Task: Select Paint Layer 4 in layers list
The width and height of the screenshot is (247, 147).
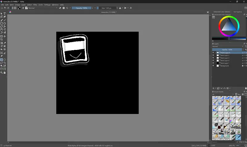Action: (x=225, y=61)
